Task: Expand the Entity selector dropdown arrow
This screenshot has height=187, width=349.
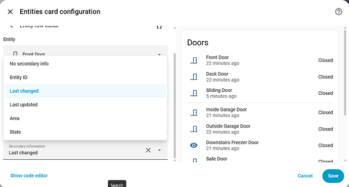Action: pyautogui.click(x=159, y=54)
